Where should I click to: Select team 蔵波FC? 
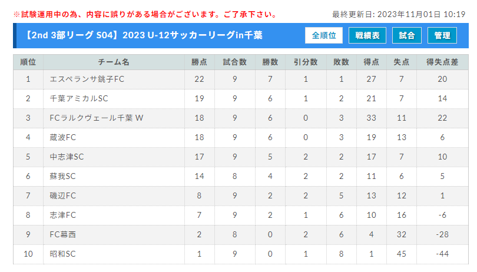click(62, 138)
